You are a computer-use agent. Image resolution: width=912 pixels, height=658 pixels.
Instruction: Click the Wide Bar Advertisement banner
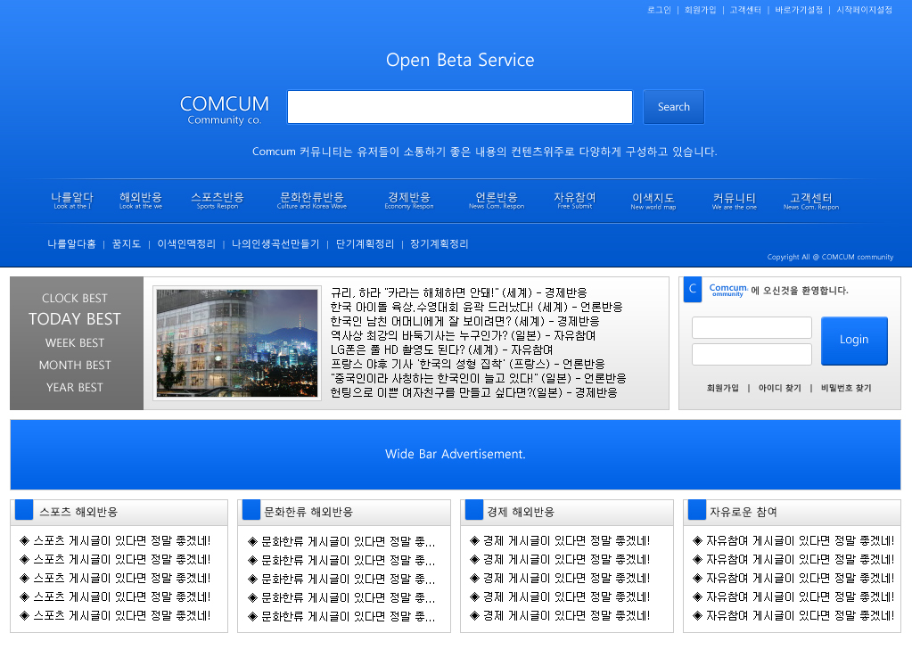456,455
